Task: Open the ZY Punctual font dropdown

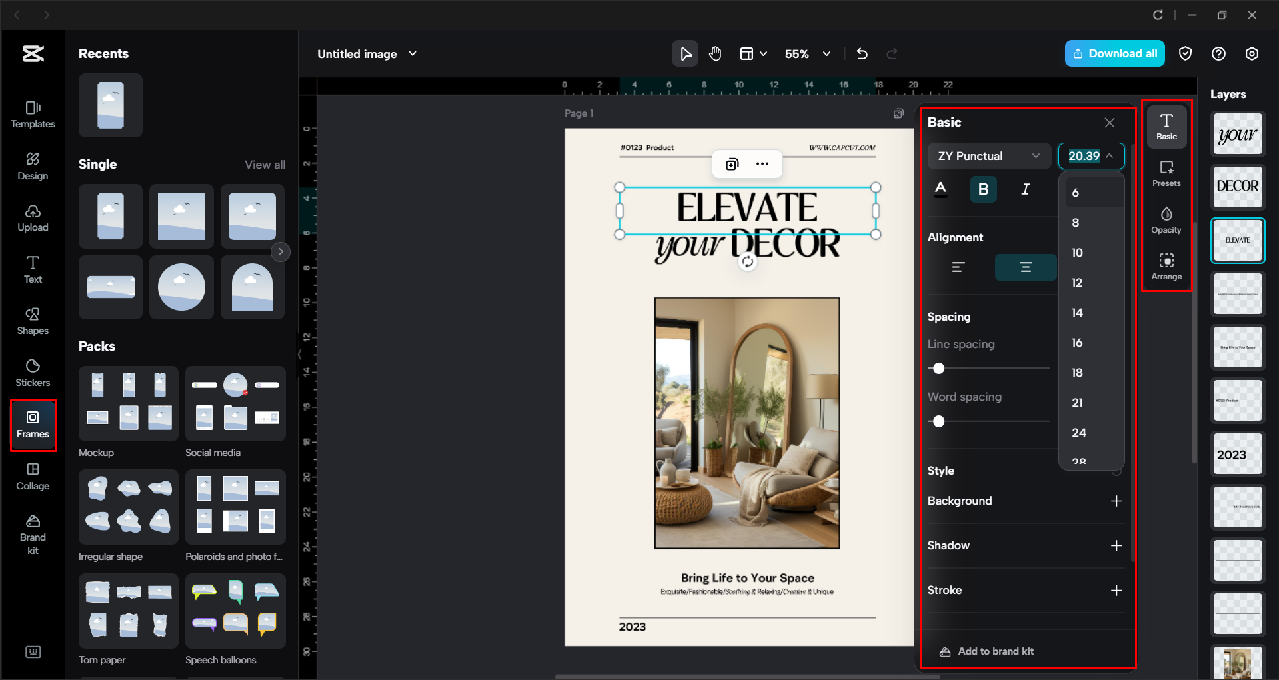Action: [x=988, y=156]
